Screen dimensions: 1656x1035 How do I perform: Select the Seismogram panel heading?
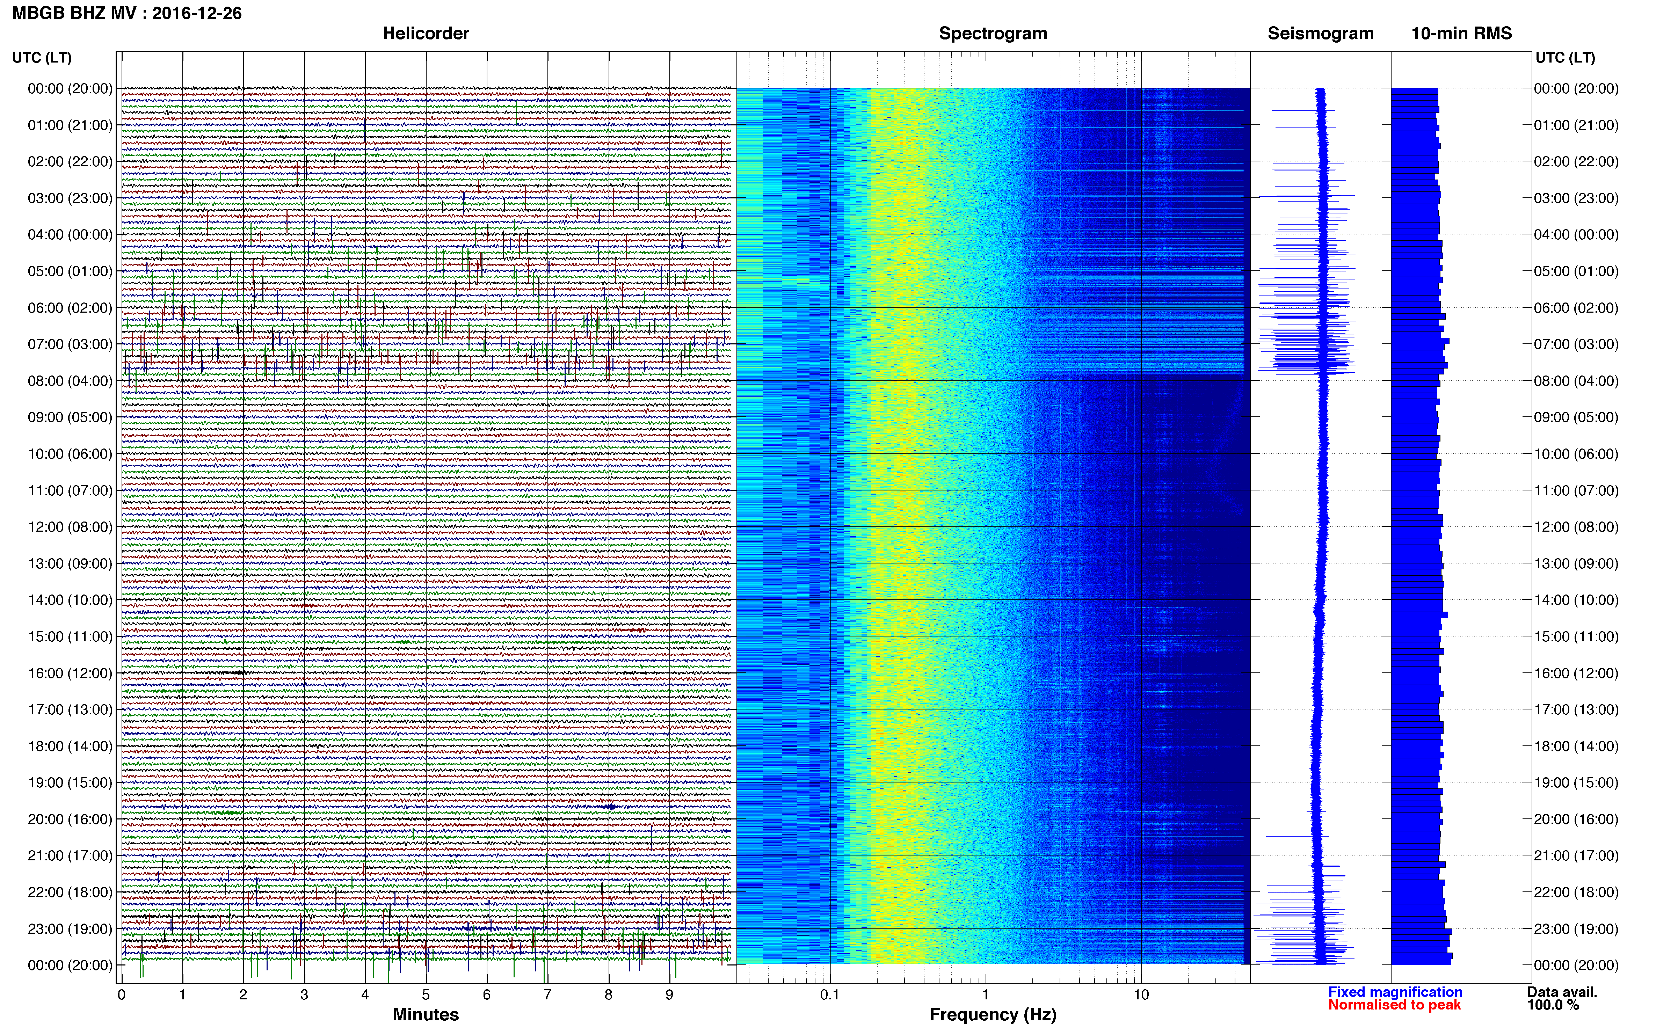tap(1321, 34)
